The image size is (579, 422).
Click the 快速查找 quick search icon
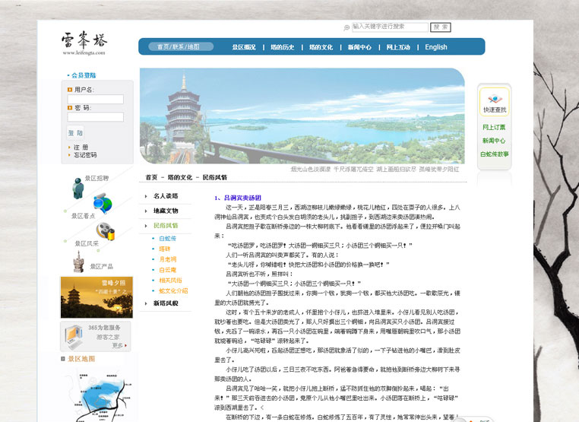click(494, 102)
